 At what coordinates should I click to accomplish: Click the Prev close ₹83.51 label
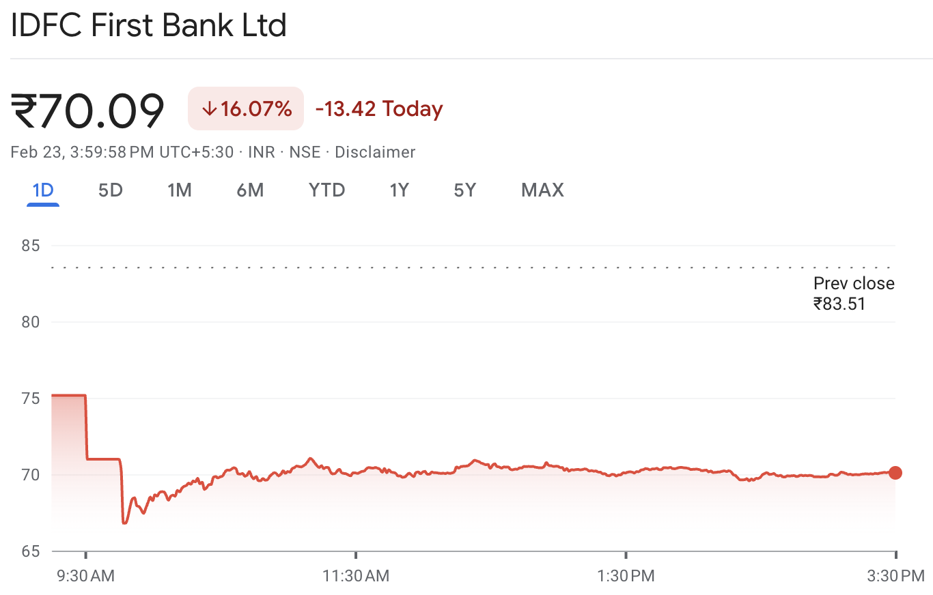click(x=853, y=293)
